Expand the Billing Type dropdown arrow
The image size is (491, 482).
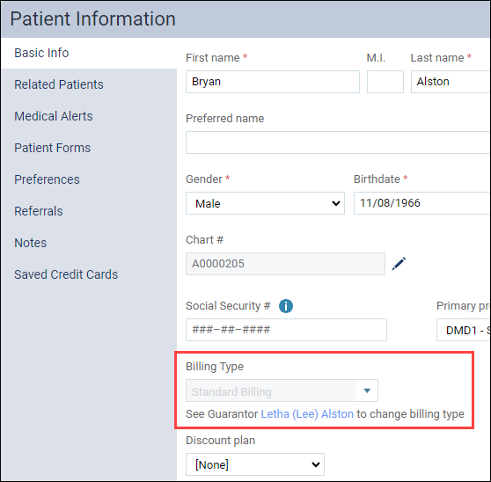tap(367, 391)
